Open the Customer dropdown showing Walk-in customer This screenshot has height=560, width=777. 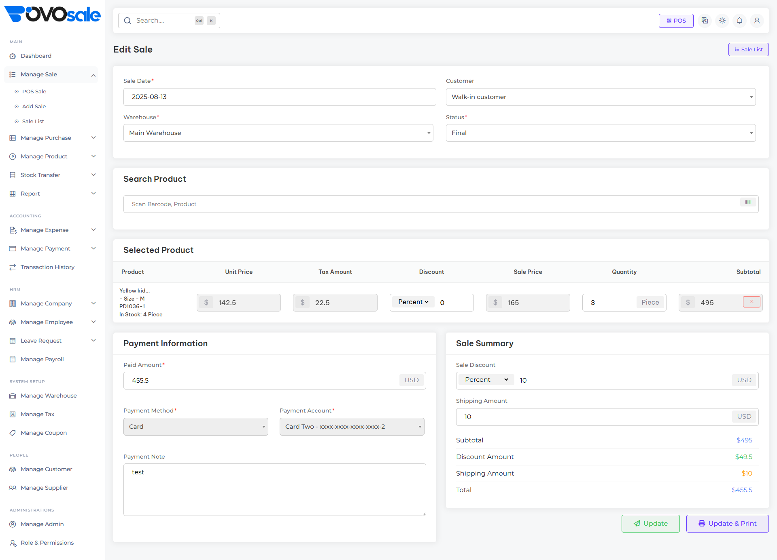click(601, 97)
